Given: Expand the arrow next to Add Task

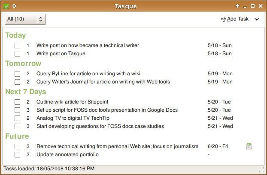Looking at the screenshot, I should (257, 19).
